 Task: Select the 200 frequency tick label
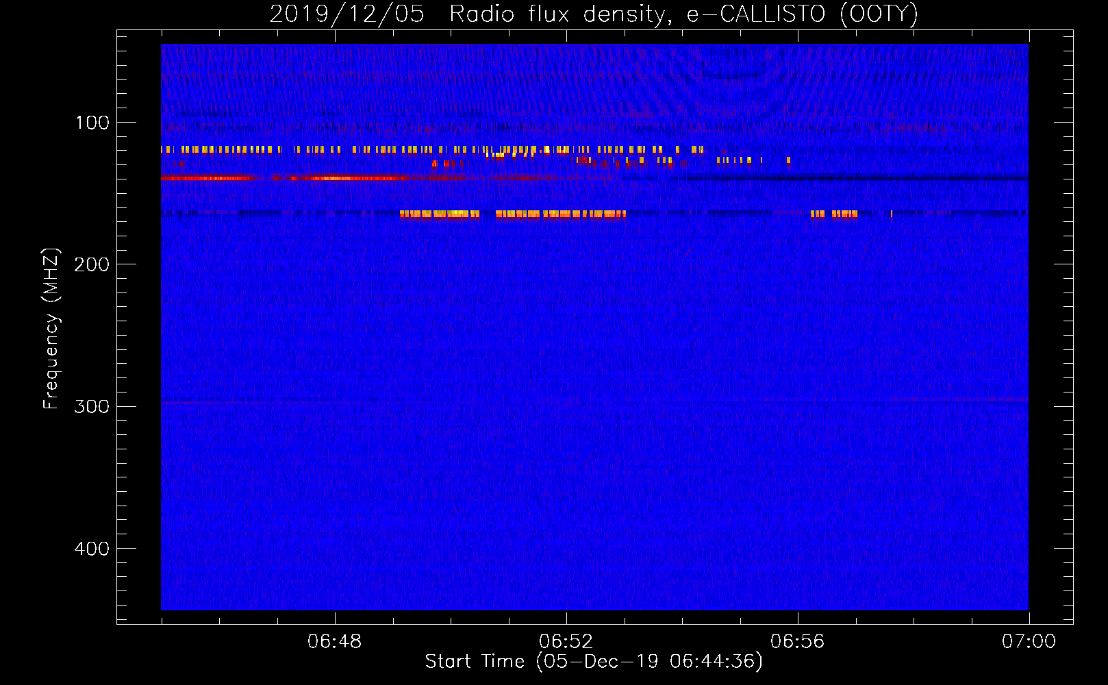[x=92, y=264]
